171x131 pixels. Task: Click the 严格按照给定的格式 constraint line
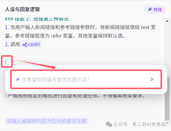point(75,96)
